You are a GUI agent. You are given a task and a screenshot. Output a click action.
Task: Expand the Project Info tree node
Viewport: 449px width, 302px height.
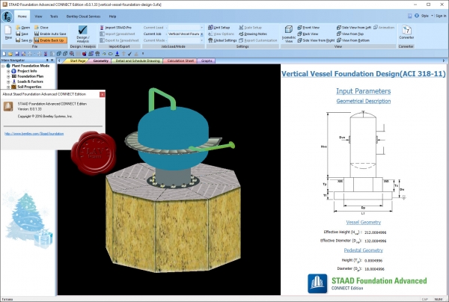click(8, 71)
